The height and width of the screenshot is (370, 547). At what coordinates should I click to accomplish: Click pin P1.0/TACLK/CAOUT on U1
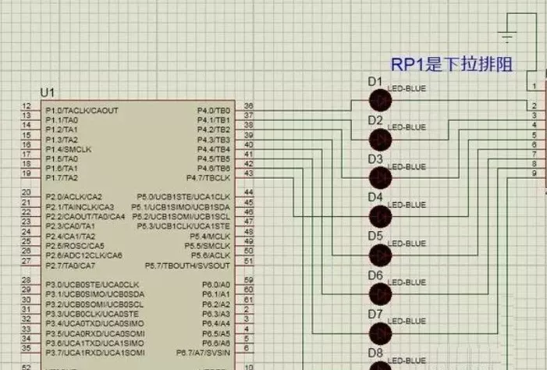coord(81,111)
